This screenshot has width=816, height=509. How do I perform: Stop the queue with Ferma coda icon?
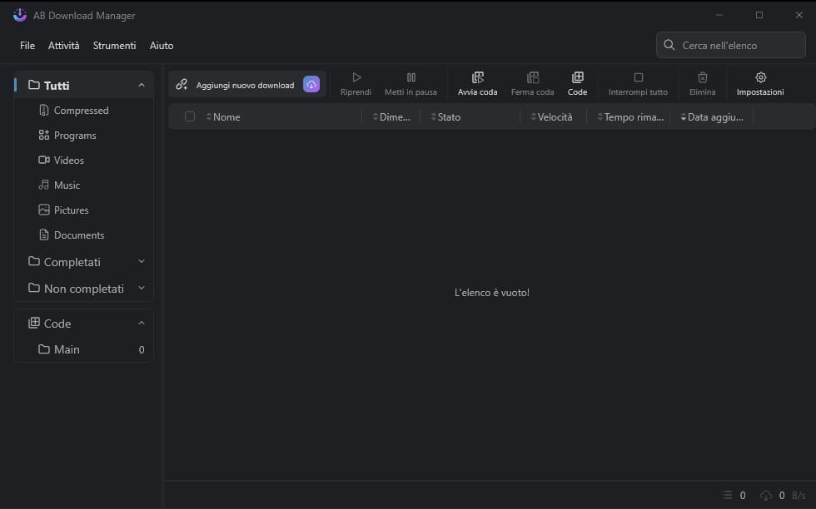click(x=533, y=77)
